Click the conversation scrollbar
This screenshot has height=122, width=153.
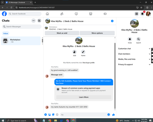click(115, 76)
